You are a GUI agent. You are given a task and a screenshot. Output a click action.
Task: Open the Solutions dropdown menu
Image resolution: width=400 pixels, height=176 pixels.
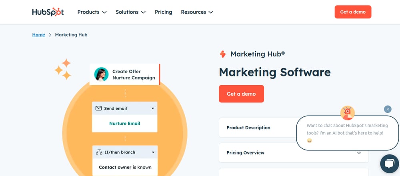131,12
